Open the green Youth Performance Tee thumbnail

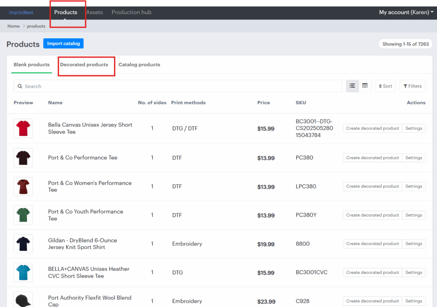23,215
